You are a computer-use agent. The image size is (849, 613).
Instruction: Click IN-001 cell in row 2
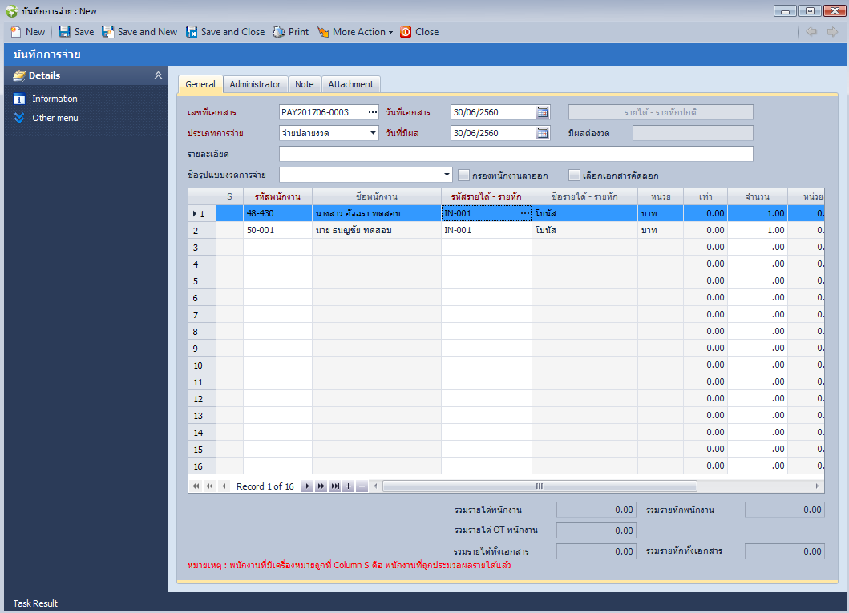click(486, 230)
